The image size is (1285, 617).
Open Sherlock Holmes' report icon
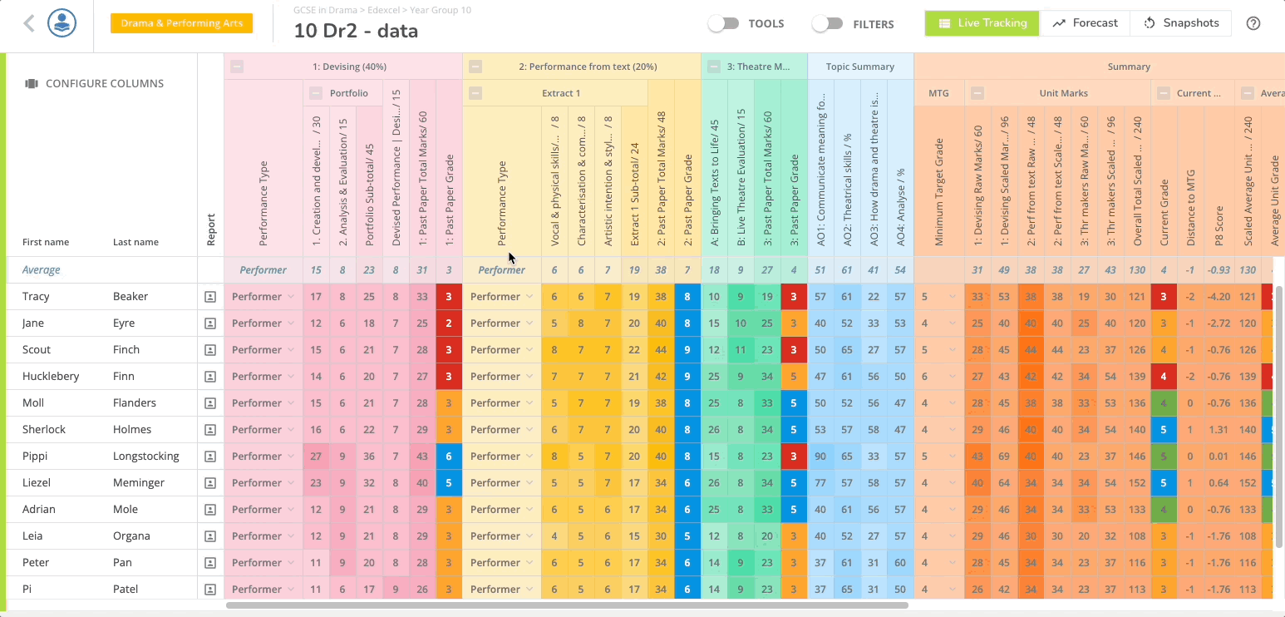(x=210, y=430)
